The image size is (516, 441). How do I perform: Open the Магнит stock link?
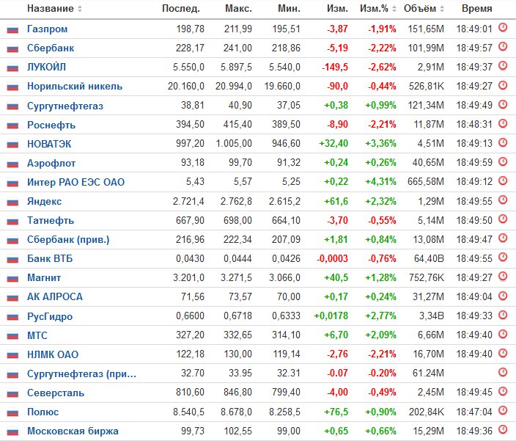pyautogui.click(x=44, y=277)
